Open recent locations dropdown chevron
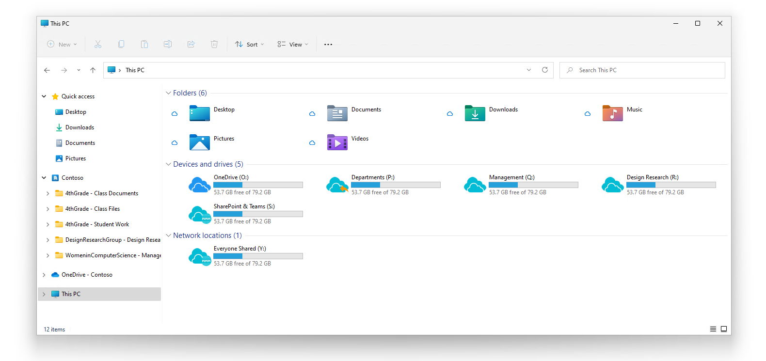This screenshot has width=766, height=361. [79, 70]
